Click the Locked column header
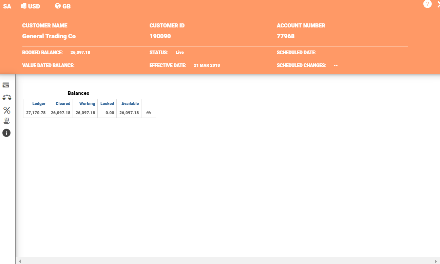This screenshot has width=440, height=264. pyautogui.click(x=107, y=104)
